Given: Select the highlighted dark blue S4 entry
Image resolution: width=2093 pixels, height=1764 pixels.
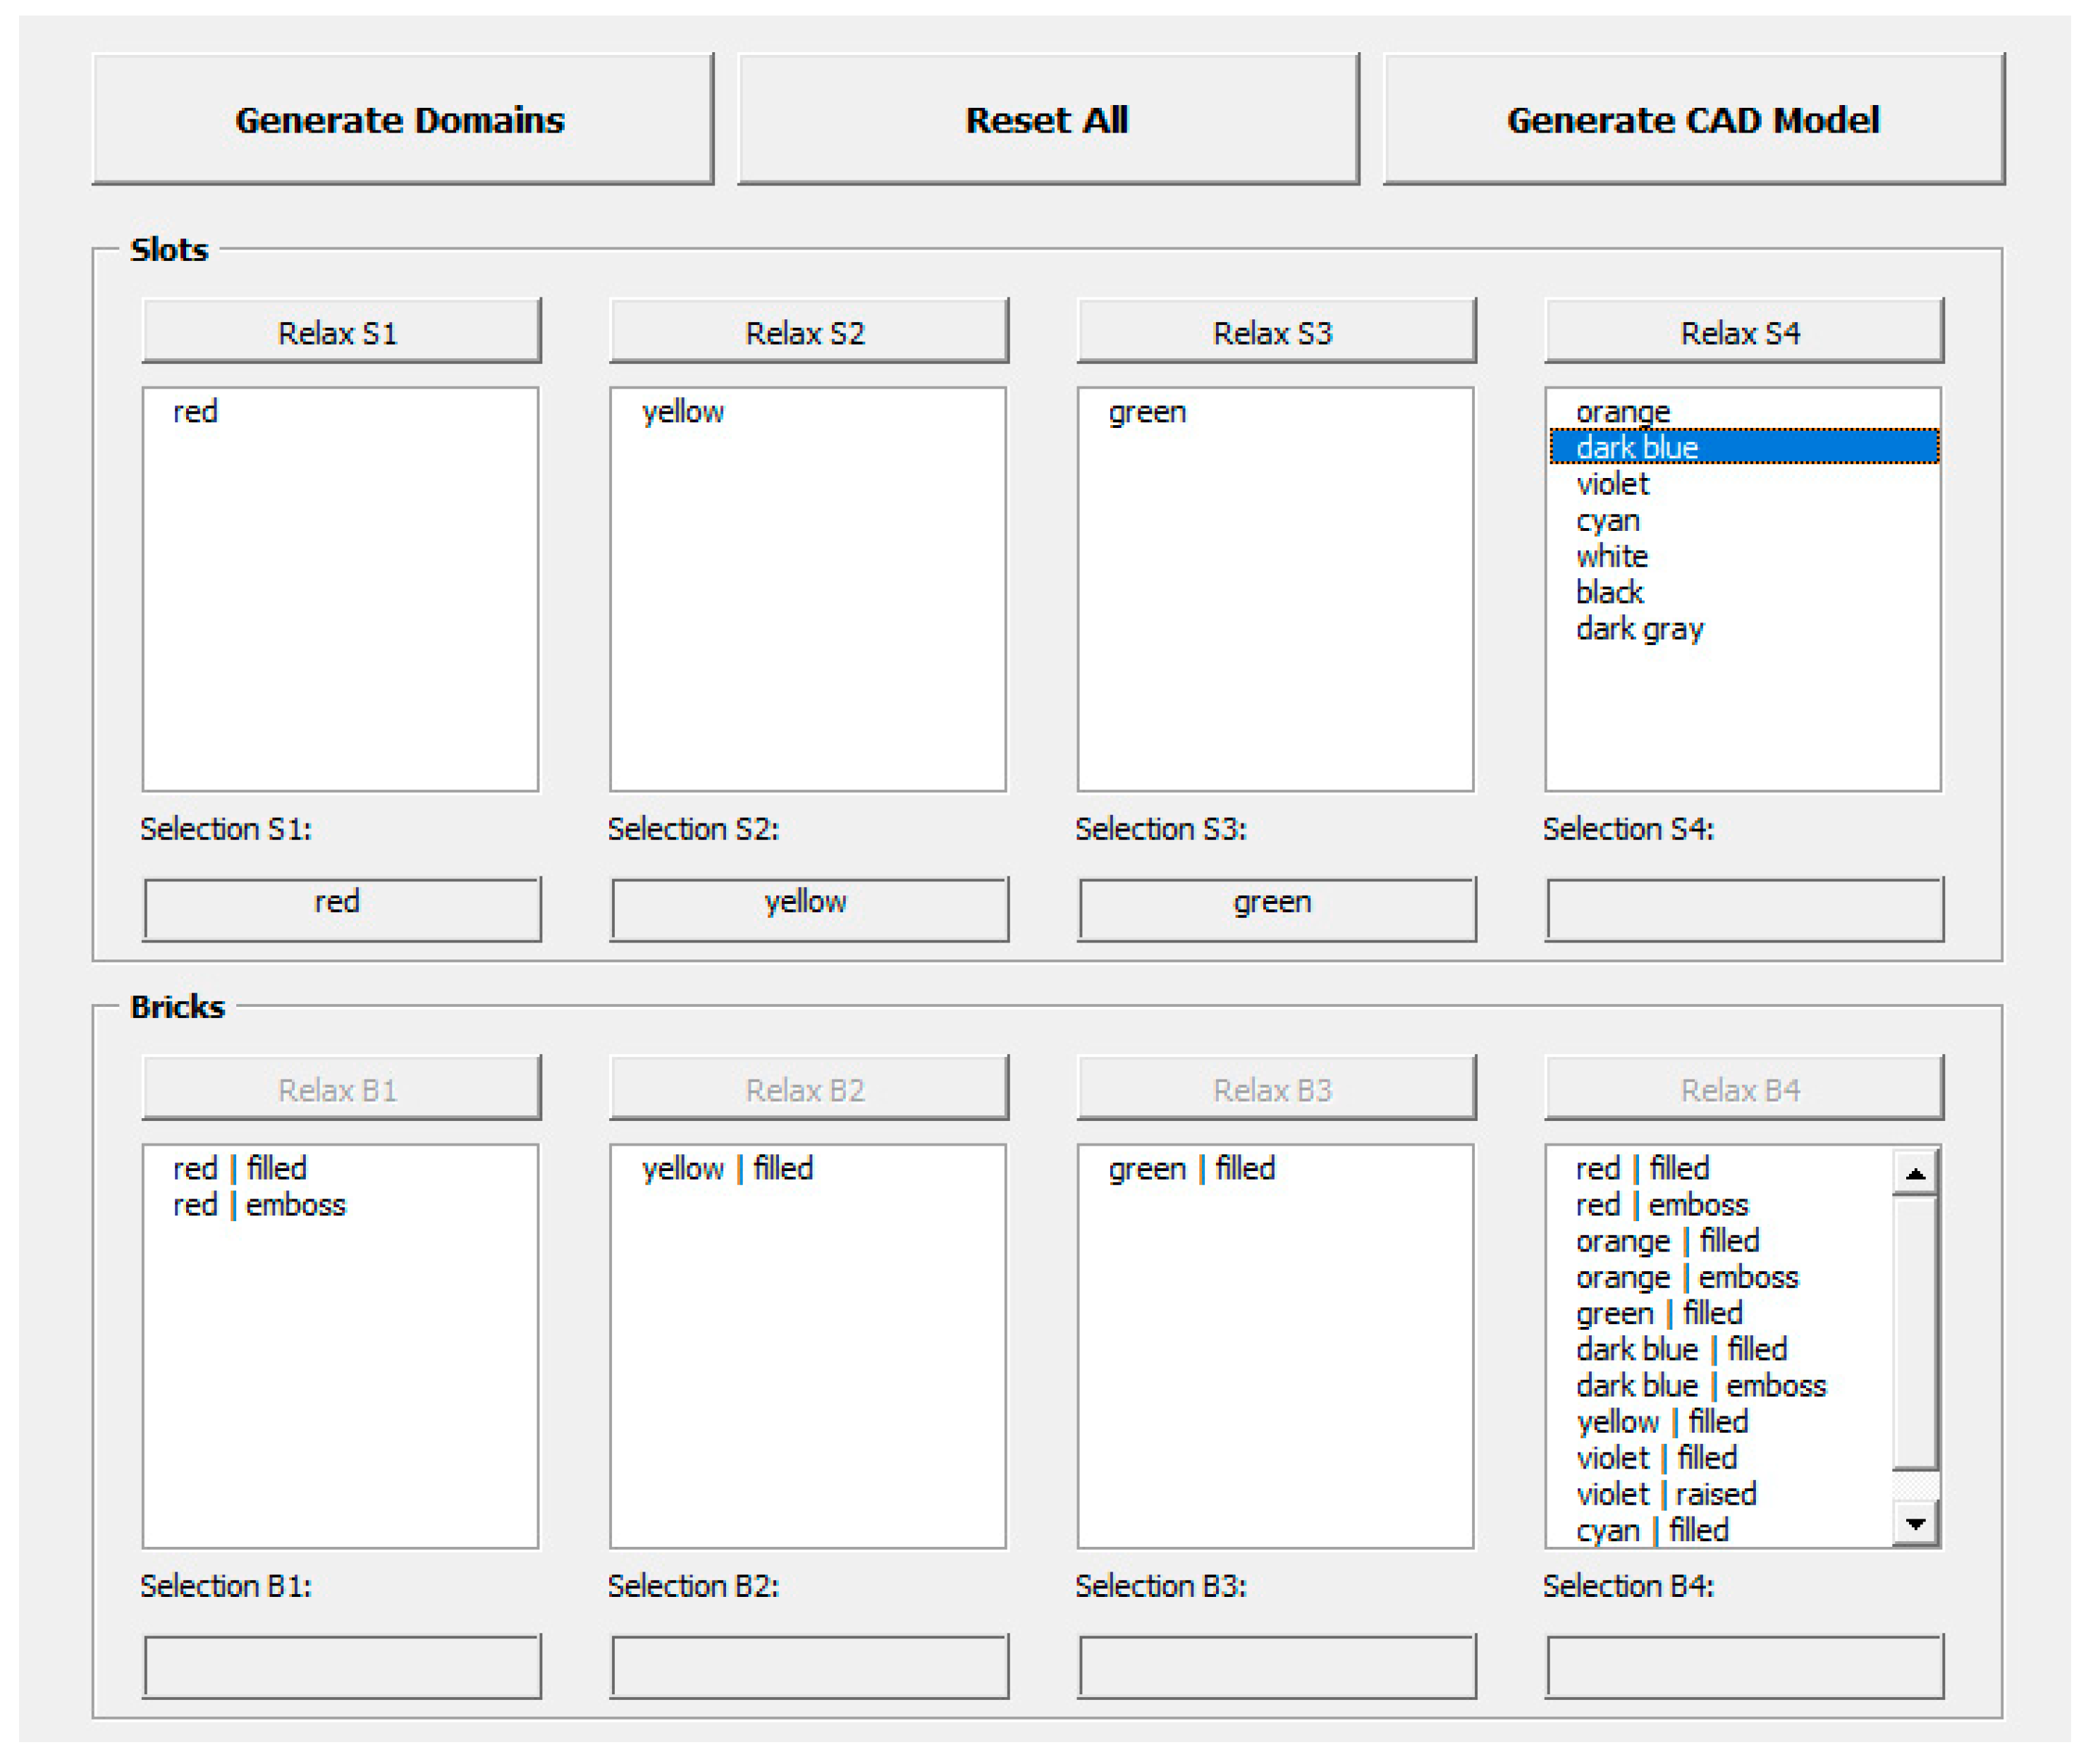Looking at the screenshot, I should pyautogui.click(x=1637, y=447).
